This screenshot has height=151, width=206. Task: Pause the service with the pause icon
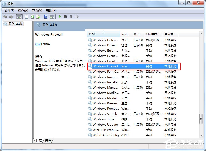point(71,17)
